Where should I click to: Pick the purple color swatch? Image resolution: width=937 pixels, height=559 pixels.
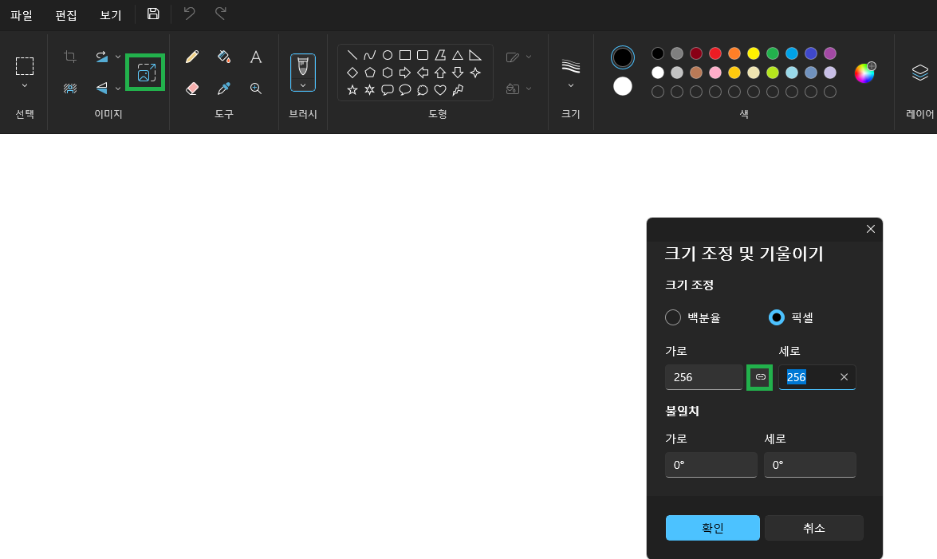pyautogui.click(x=830, y=53)
